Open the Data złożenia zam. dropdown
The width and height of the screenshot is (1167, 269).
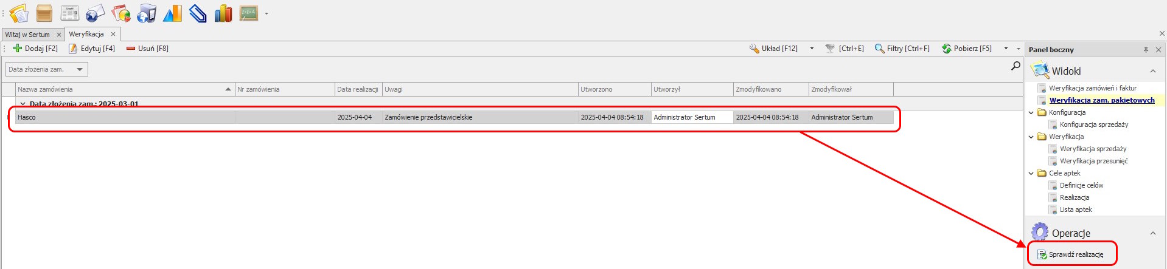point(80,69)
